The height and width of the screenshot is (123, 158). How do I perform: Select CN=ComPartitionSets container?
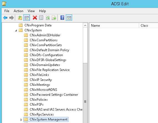46,45
